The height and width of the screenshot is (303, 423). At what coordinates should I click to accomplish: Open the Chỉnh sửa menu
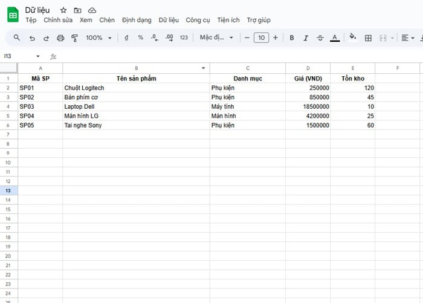[58, 20]
